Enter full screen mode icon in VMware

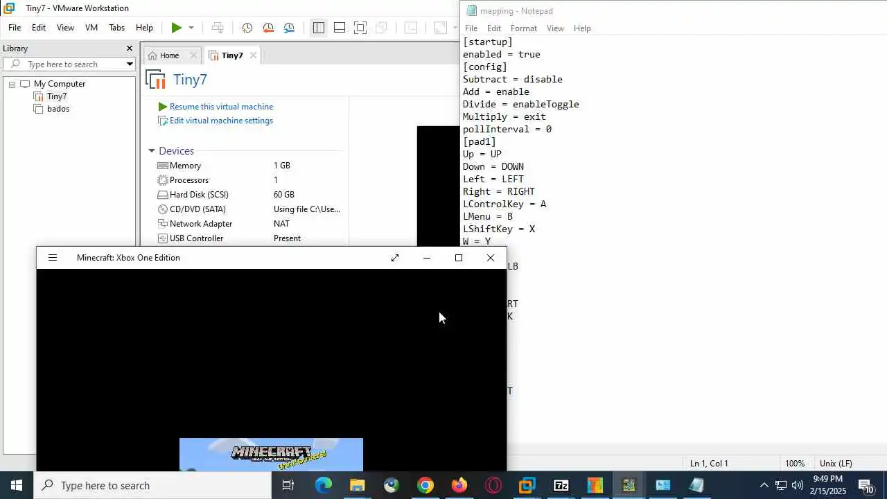(x=360, y=28)
